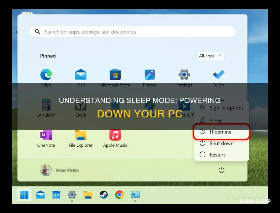Open Settings gear on the taskbar
This screenshot has height=213, width=280.
72,195
